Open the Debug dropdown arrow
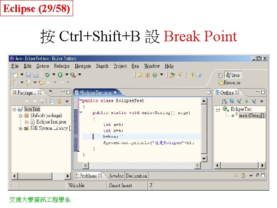 (x=54, y=75)
